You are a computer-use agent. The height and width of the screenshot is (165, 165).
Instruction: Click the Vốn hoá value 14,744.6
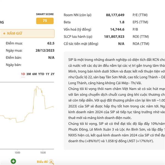[x=117, y=29]
